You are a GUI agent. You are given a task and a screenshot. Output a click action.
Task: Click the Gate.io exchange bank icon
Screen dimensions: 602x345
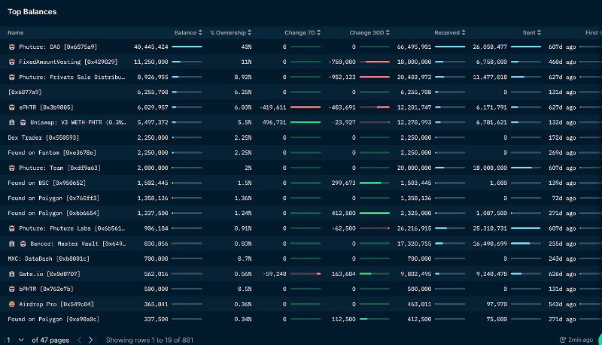point(12,274)
